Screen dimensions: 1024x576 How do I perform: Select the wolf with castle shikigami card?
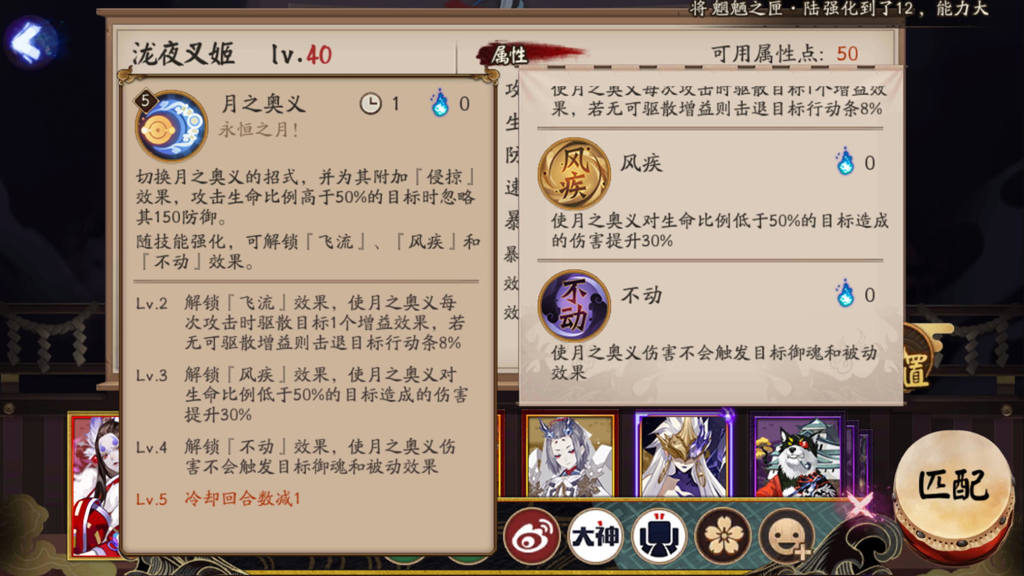[797, 454]
